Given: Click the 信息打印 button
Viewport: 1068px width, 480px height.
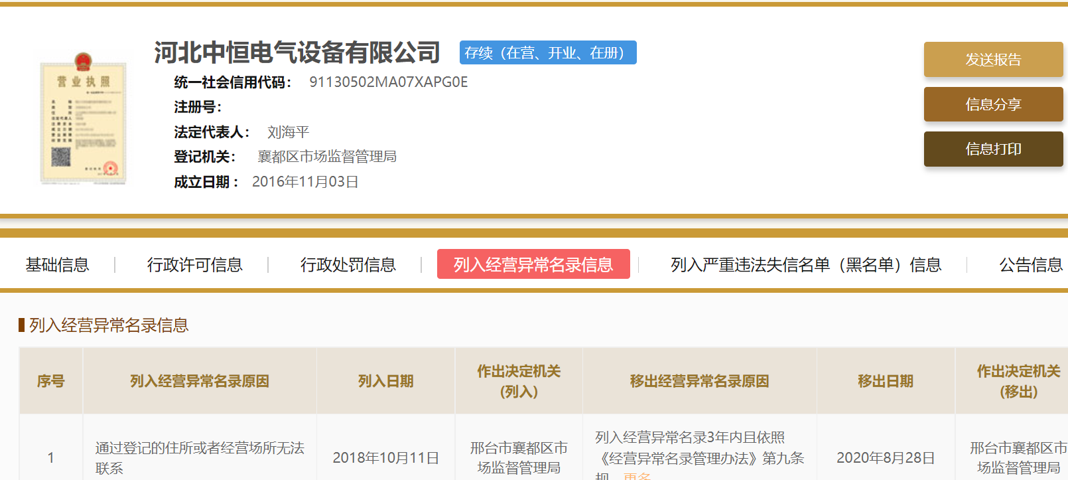Looking at the screenshot, I should [x=993, y=149].
